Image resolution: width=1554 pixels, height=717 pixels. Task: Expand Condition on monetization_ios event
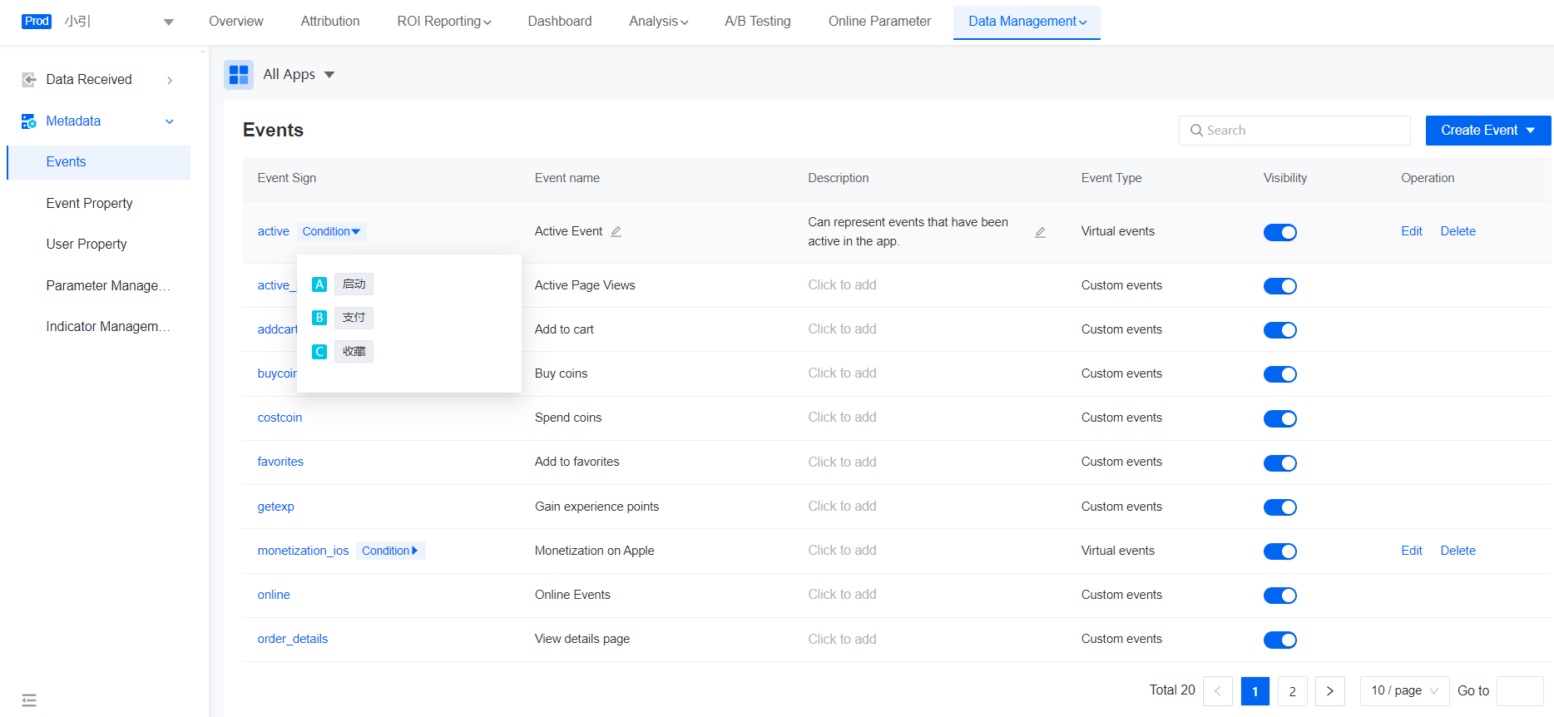390,551
